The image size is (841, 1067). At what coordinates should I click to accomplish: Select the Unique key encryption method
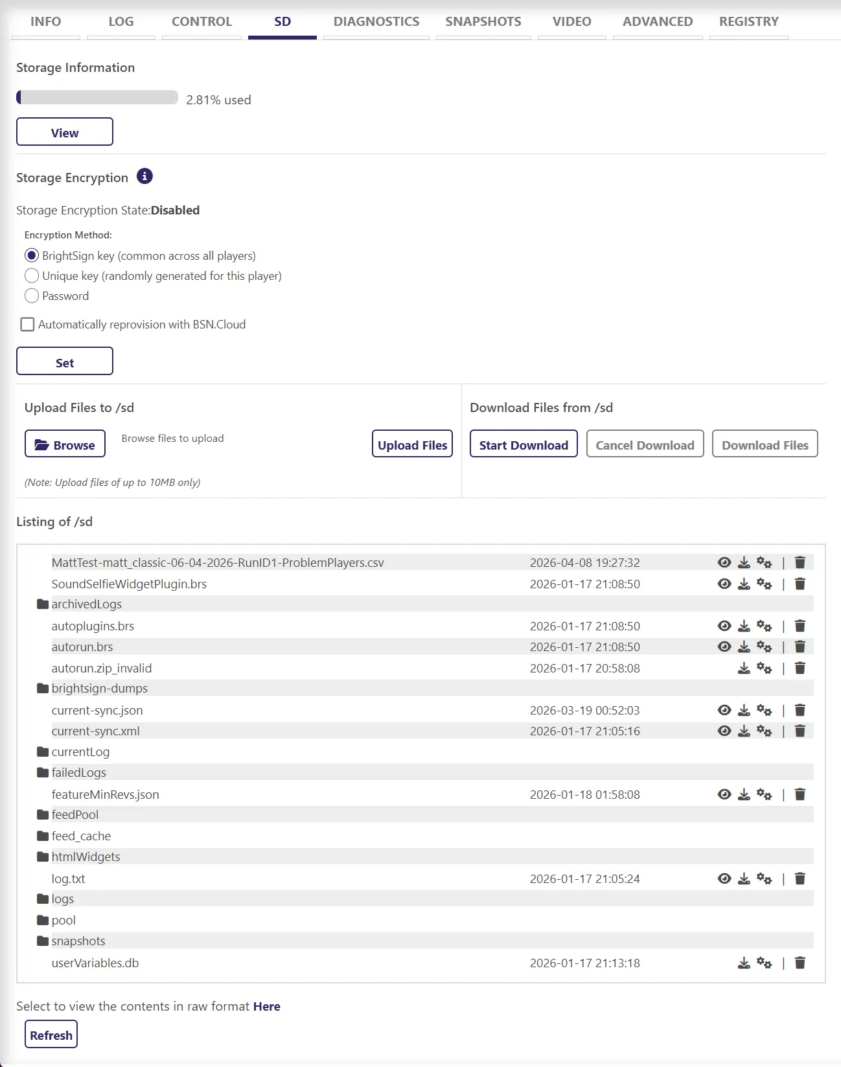[x=32, y=275]
